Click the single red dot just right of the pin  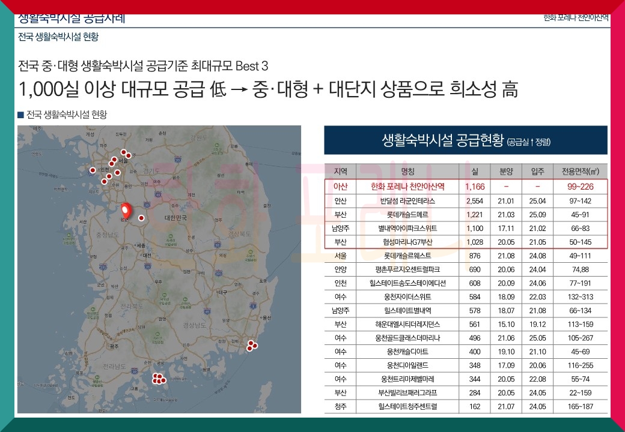[x=141, y=218]
